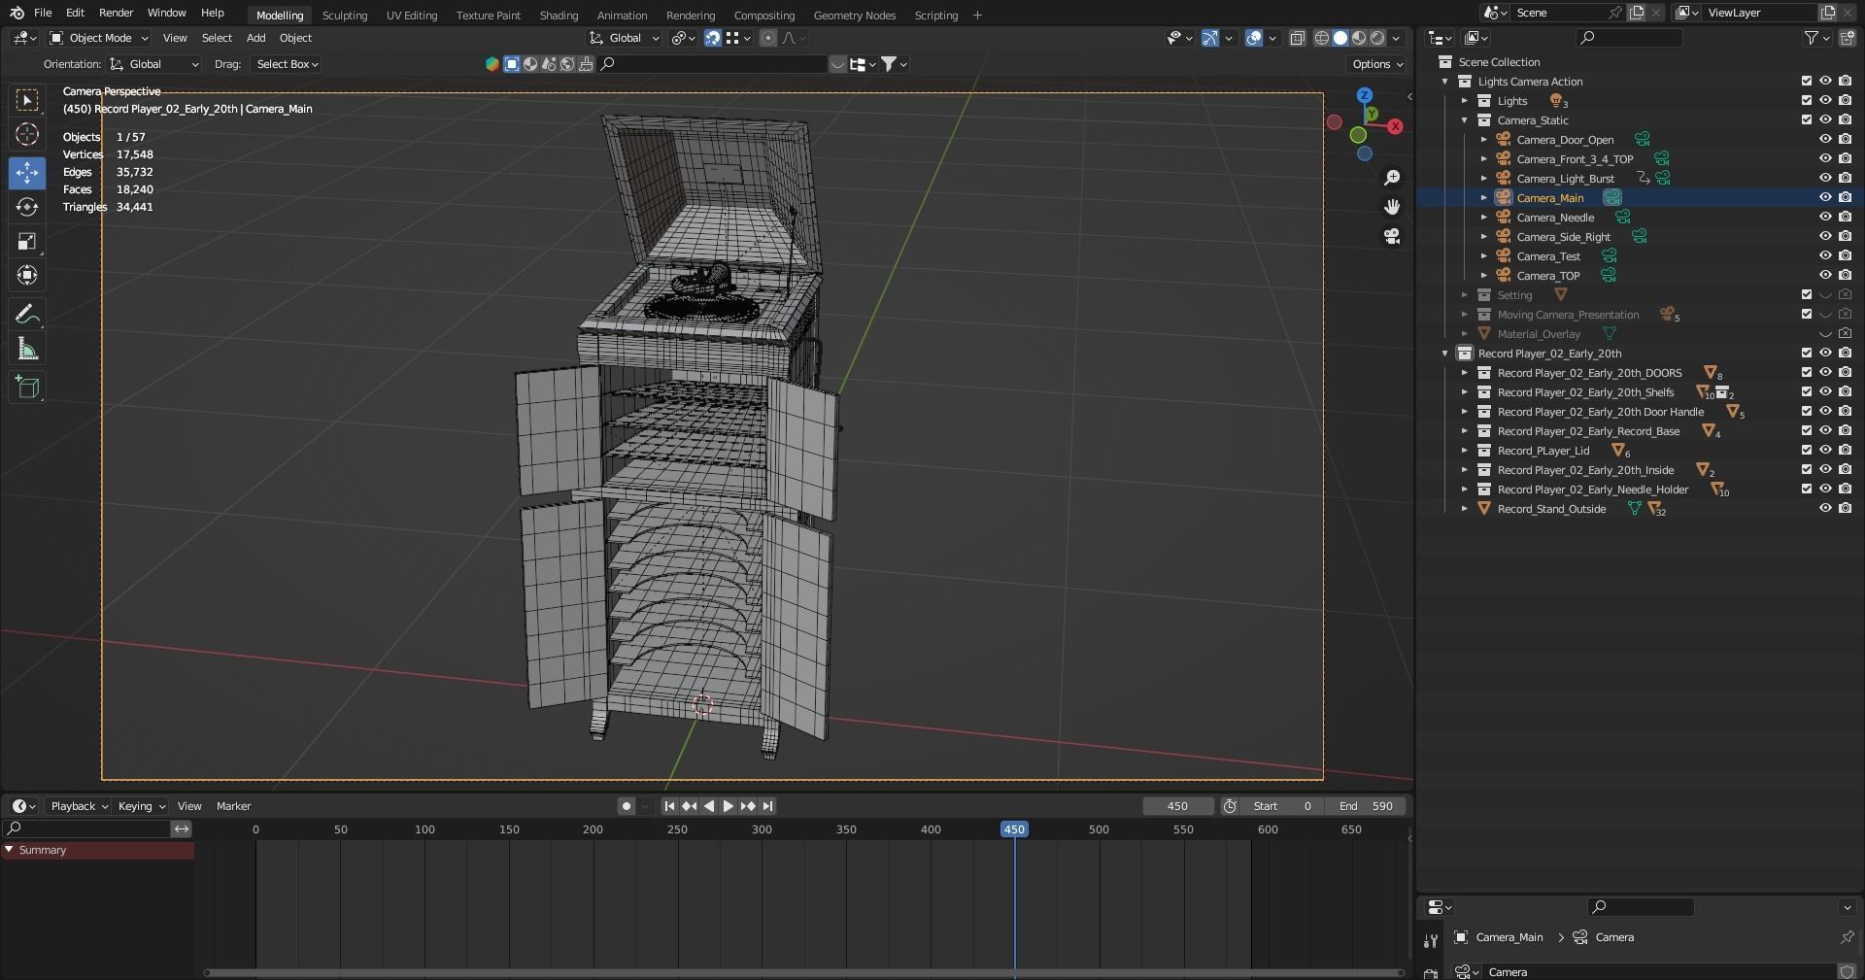Activate the Rotate tool
Screen dimensions: 1865x980
pos(27,207)
